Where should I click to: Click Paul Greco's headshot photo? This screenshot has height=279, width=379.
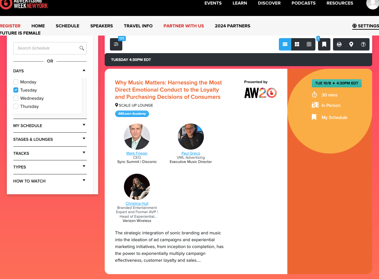coord(191,137)
